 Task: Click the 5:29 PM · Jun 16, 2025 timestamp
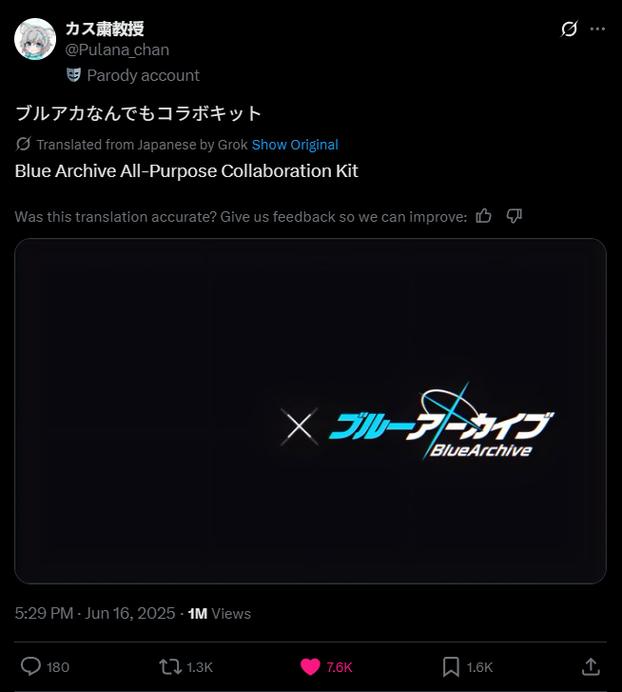[95, 613]
